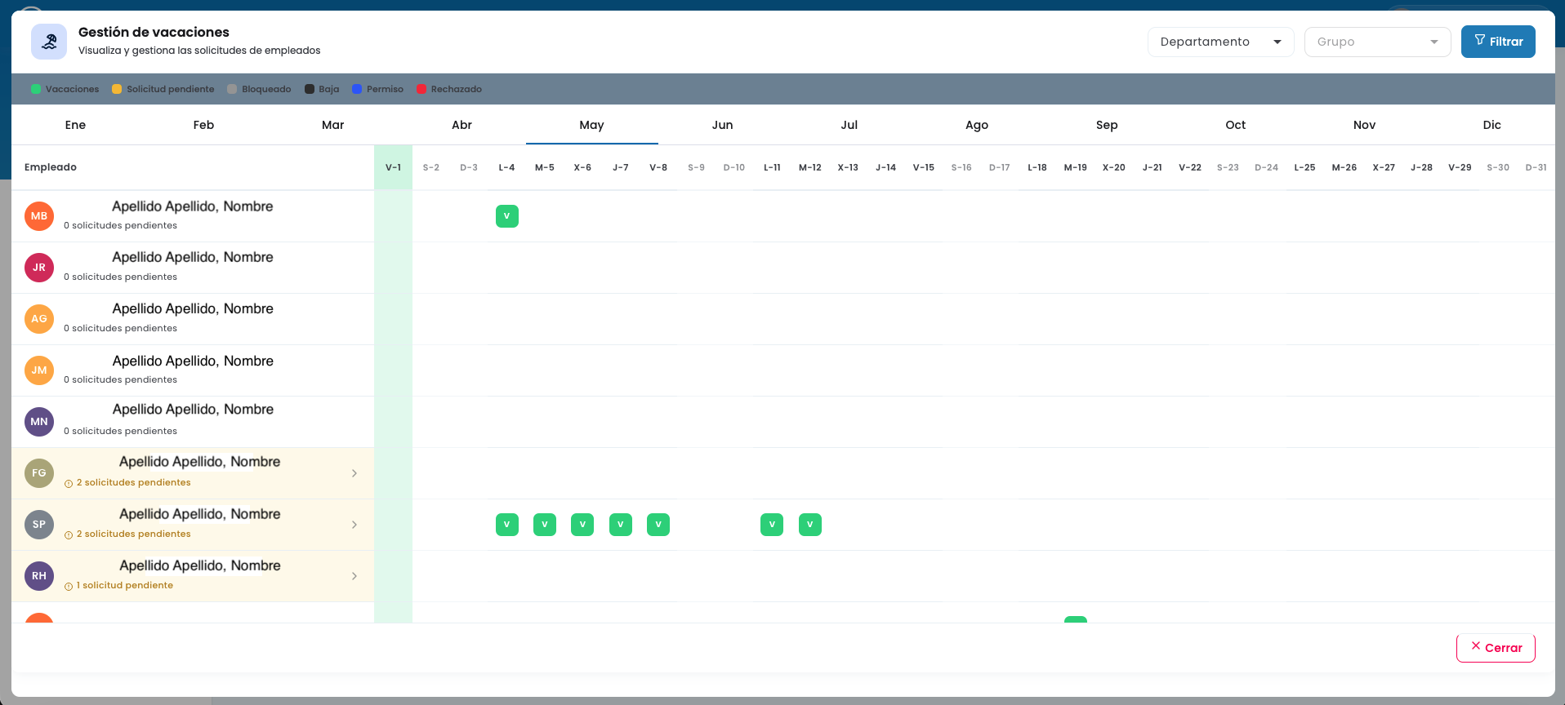Screen dimensions: 1565x705
Task: Switch to the Jun month tab
Action: click(722, 125)
